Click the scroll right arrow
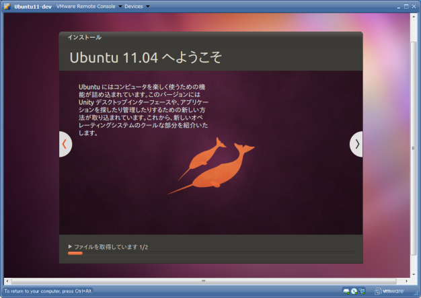The image size is (421, 298). pos(407,281)
